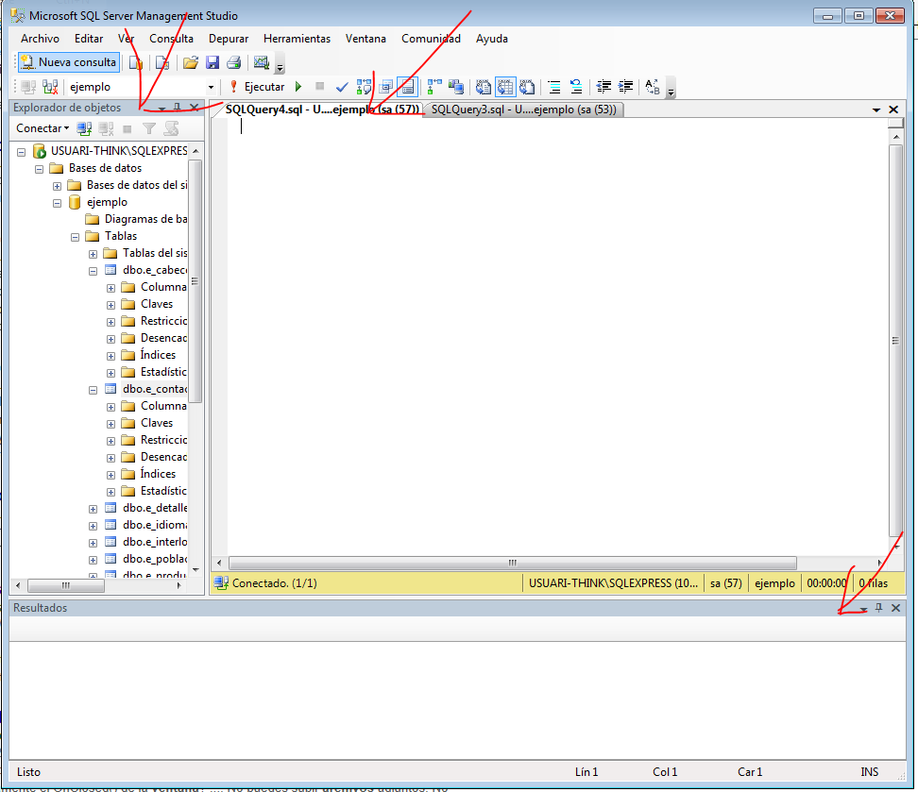Click the refresh icon in Object Explorer toolbar
The image size is (918, 792).
171,128
